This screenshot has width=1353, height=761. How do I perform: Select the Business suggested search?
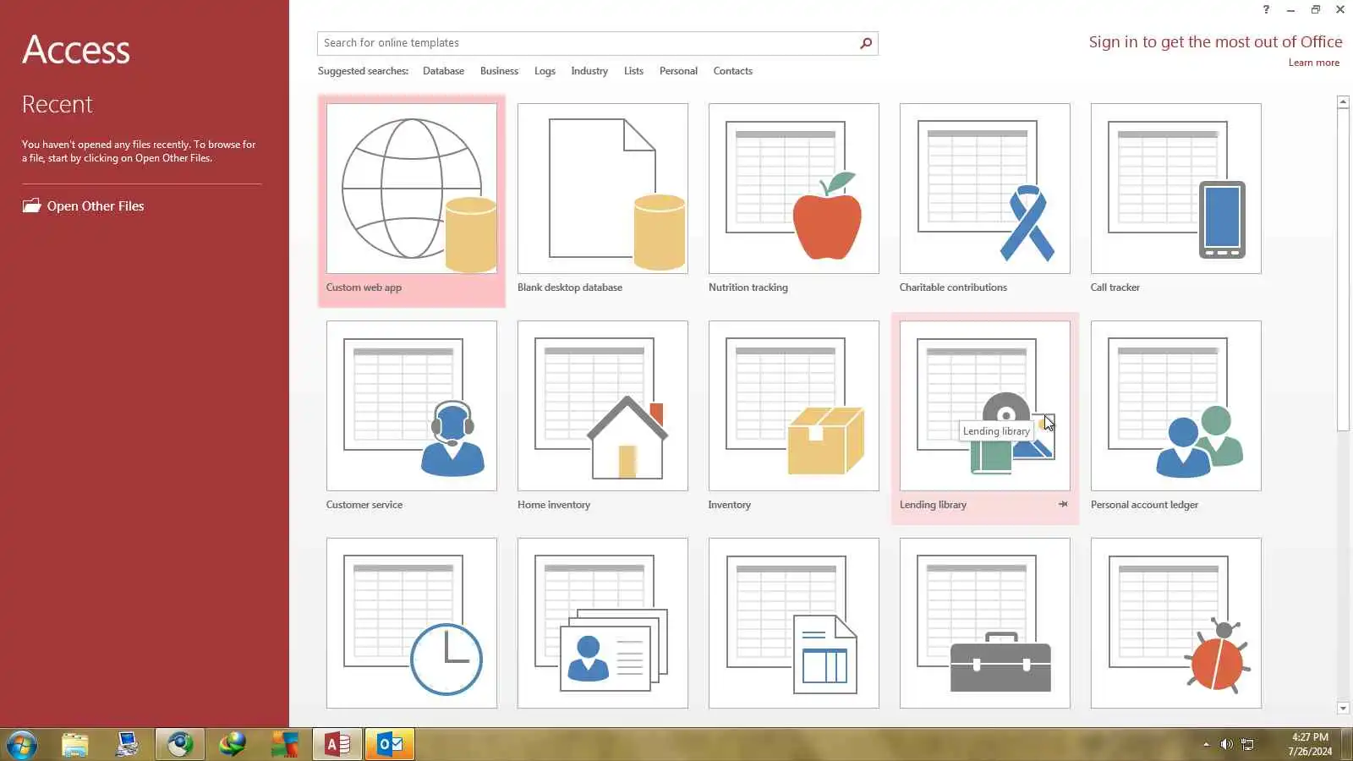pos(499,71)
